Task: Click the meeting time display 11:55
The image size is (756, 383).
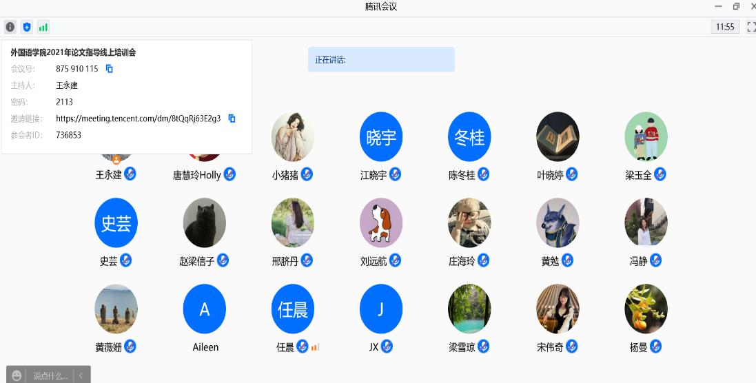Action: pos(725,27)
